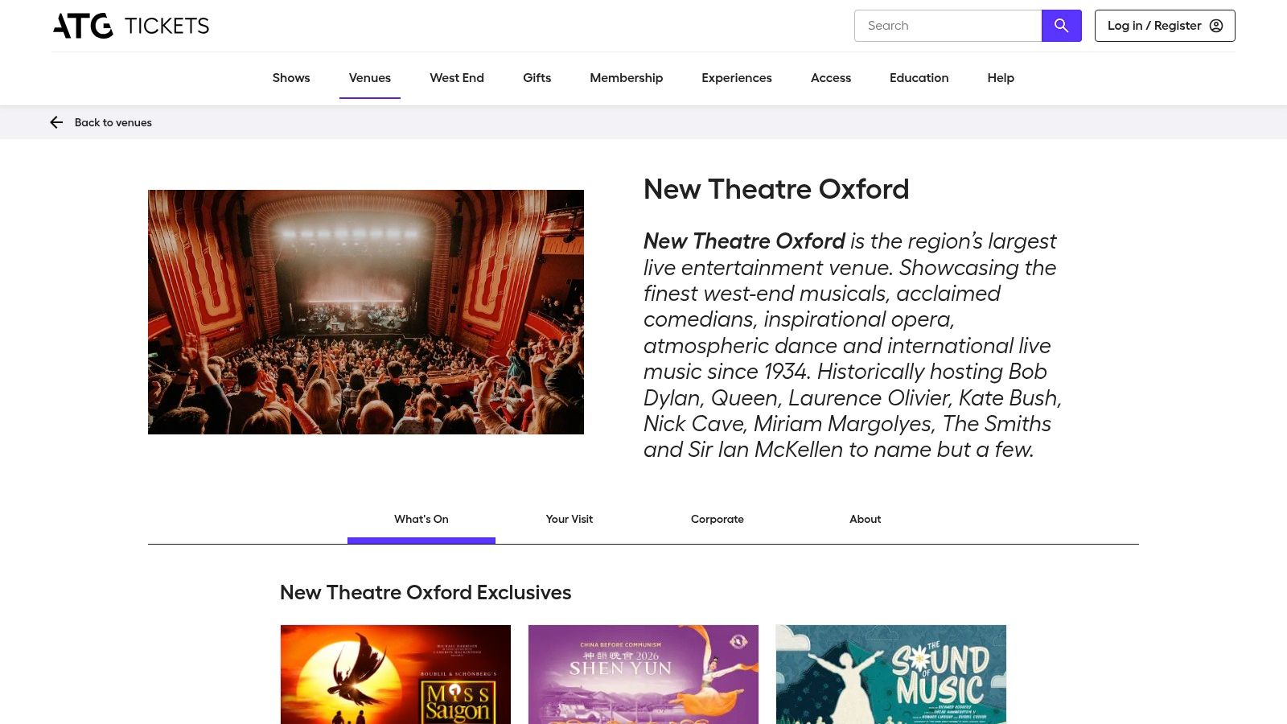Click the Back to venues link
This screenshot has width=1287, height=724.
pos(113,122)
